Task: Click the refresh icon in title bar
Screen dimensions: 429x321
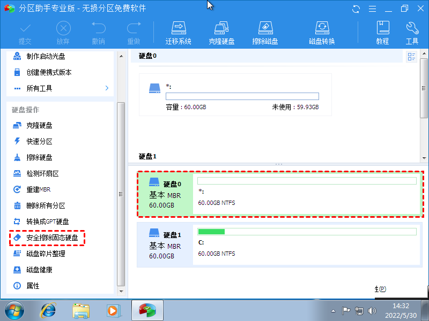Action: pyautogui.click(x=356, y=9)
